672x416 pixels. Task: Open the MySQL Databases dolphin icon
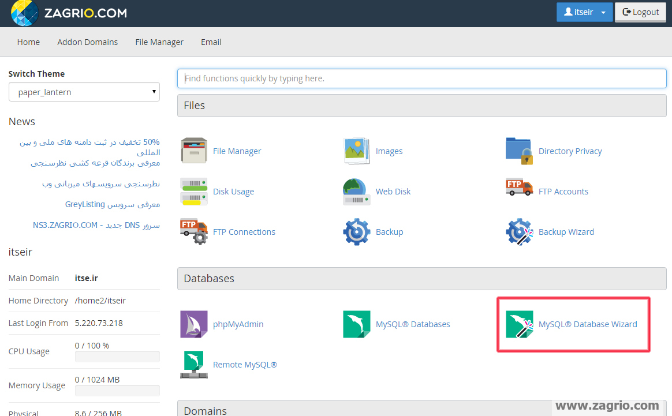point(357,324)
